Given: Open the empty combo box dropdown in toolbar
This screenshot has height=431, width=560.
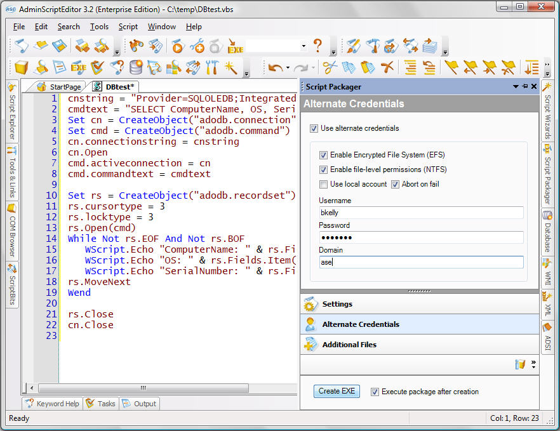Looking at the screenshot, I should point(303,46).
